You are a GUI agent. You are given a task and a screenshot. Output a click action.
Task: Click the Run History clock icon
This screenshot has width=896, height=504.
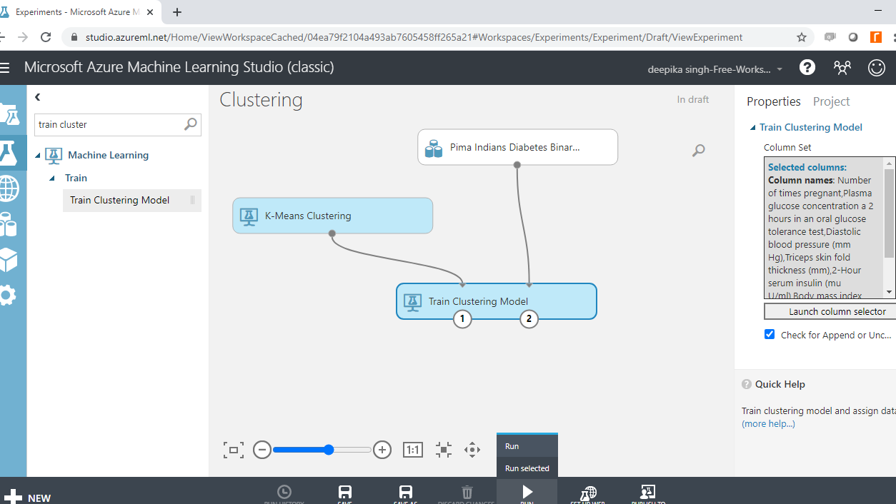(284, 492)
